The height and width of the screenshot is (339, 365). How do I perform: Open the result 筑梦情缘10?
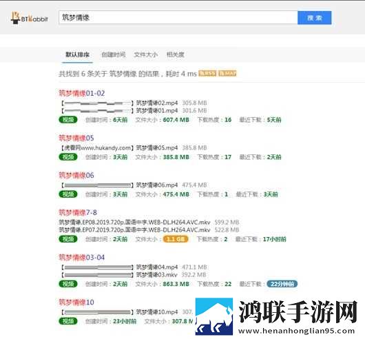click(76, 302)
